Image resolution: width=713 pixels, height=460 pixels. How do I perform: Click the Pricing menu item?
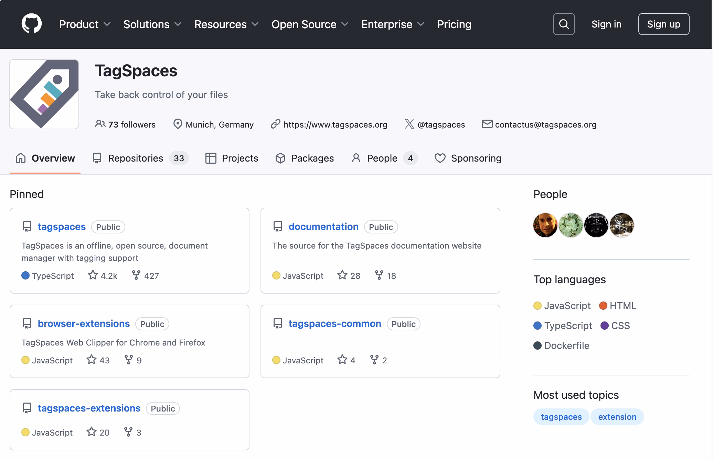[x=454, y=24]
